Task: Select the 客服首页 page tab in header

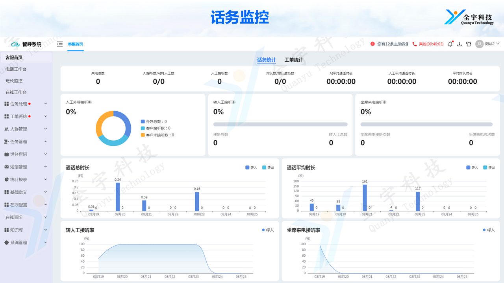Action: 75,44
